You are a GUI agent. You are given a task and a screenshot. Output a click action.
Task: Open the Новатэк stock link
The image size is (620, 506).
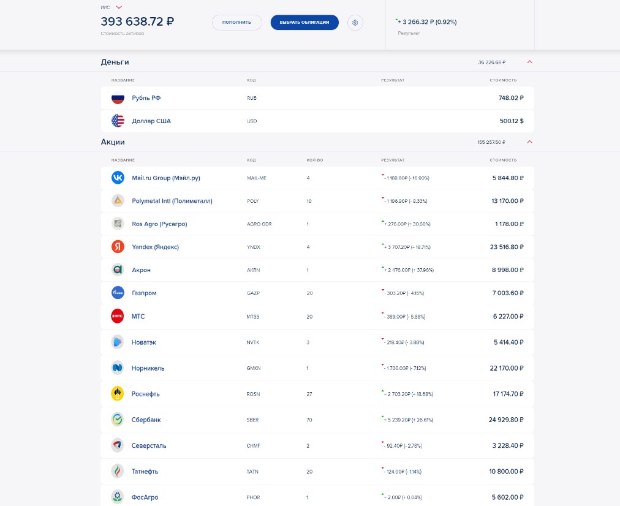[143, 342]
